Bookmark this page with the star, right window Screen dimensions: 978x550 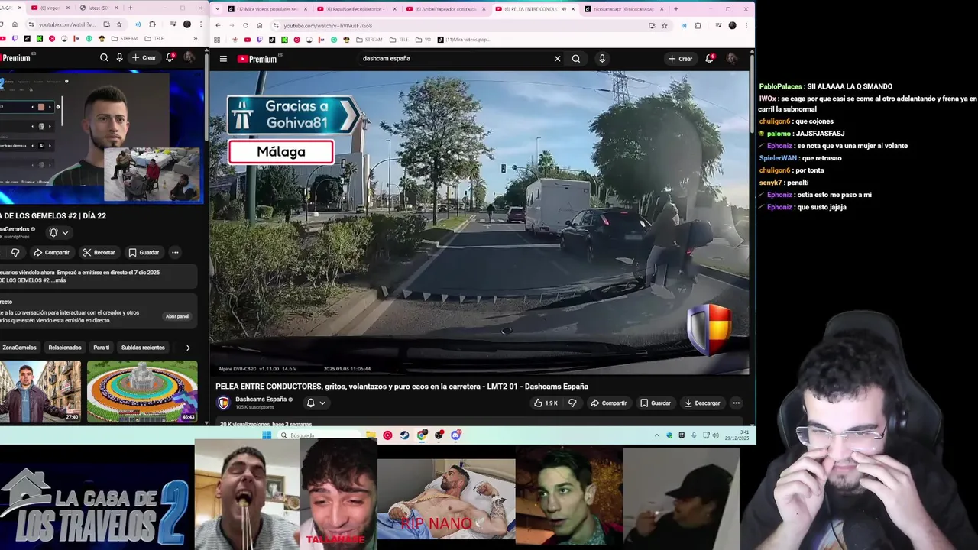pos(664,25)
